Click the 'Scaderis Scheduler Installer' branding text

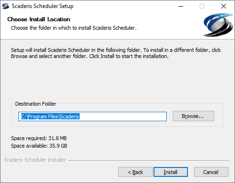(x=35, y=160)
